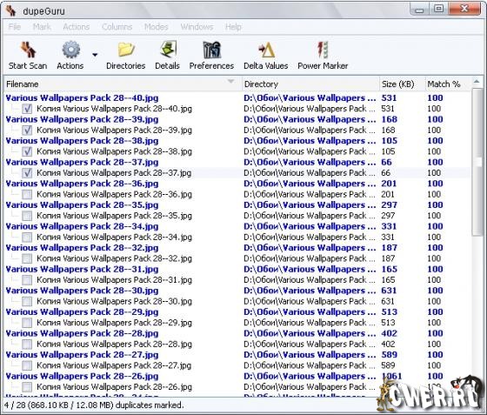Viewport: 487px width, 415px height.
Task: Uncheck Копия Various Wallpapers Pack 28--37.jpg
Action: [x=27, y=173]
